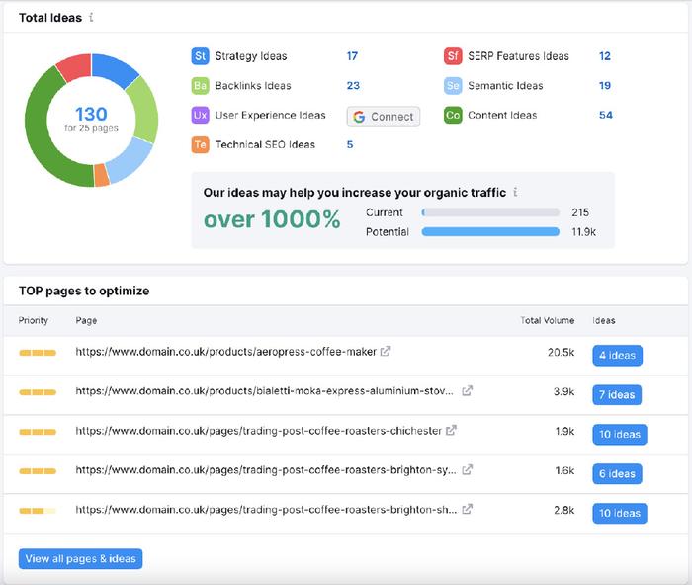Click the Semantic Ideas label
This screenshot has width=692, height=585.
pos(505,86)
